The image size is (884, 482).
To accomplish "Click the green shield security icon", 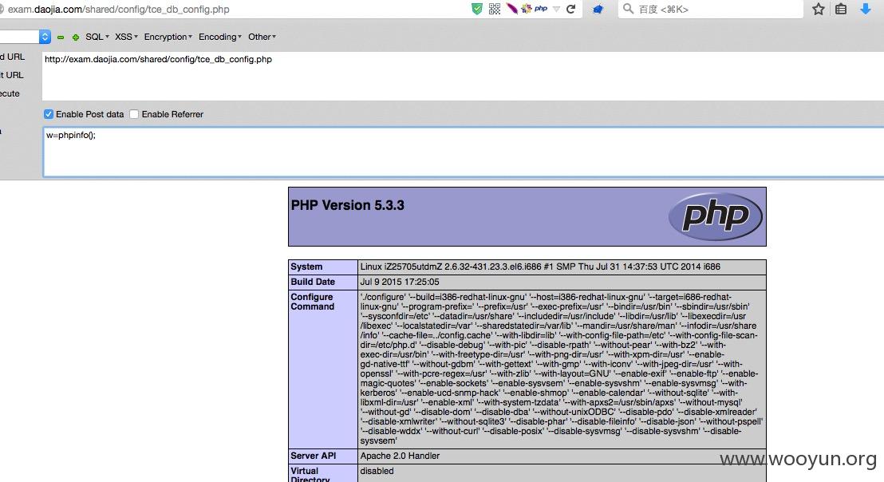I will 477,9.
